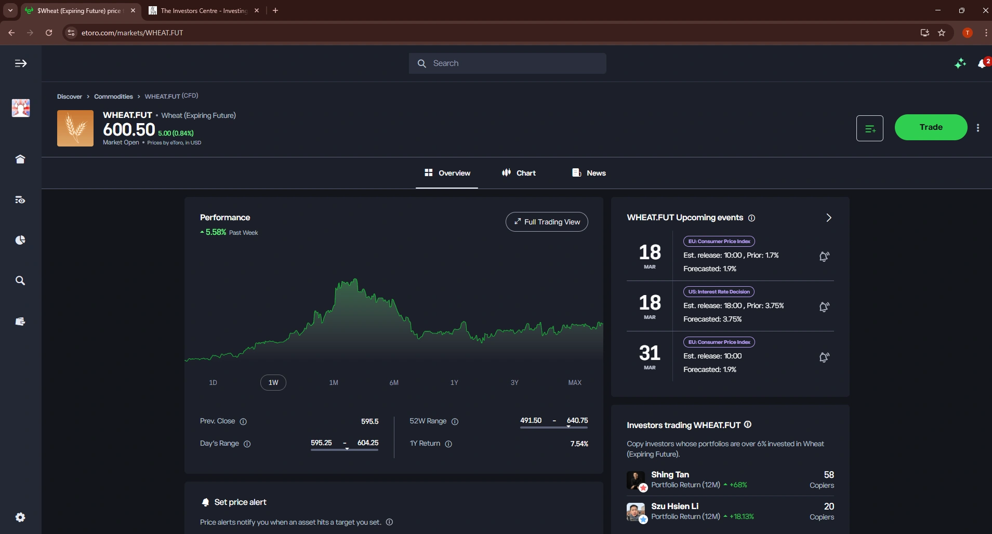Show info about price alerts

click(389, 523)
